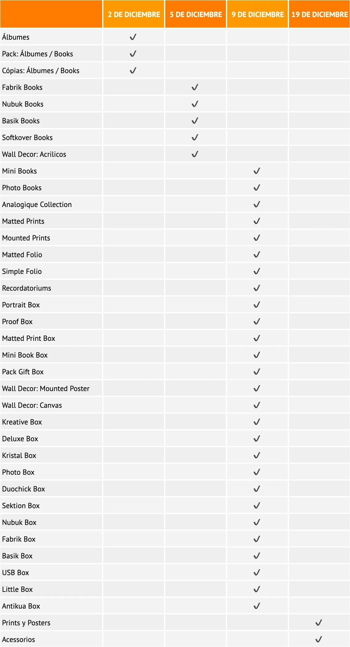Image resolution: width=350 pixels, height=647 pixels.
Task: Click the checkmark for Fabrik Books
Action: (195, 87)
